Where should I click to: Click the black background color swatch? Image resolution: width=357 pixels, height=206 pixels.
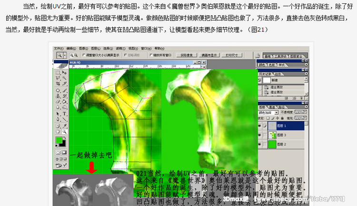[63, 144]
